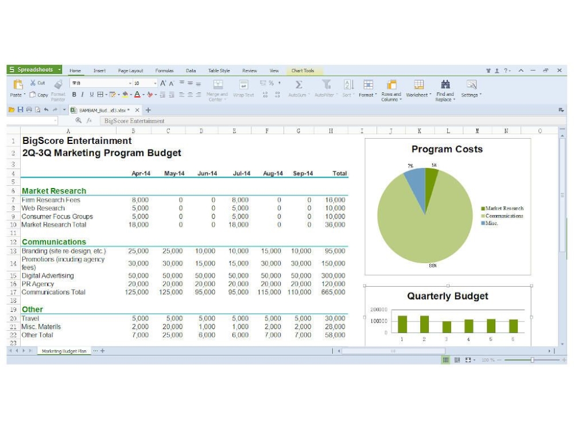Toggle Italic formatting
The height and width of the screenshot is (430, 574).
83,95
